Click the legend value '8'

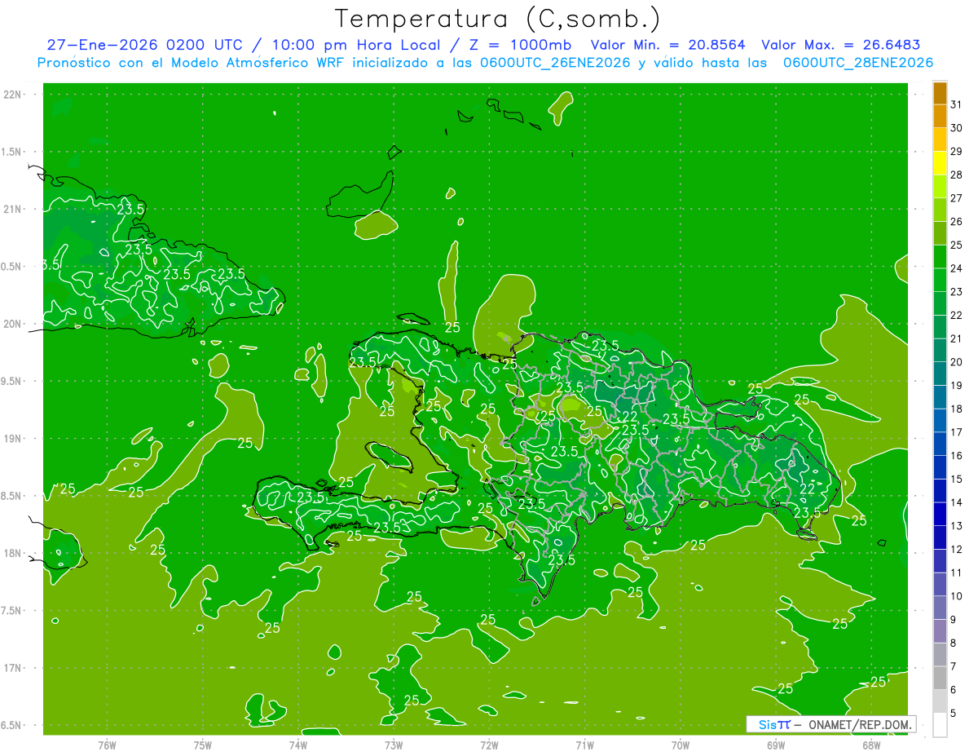pos(954,643)
